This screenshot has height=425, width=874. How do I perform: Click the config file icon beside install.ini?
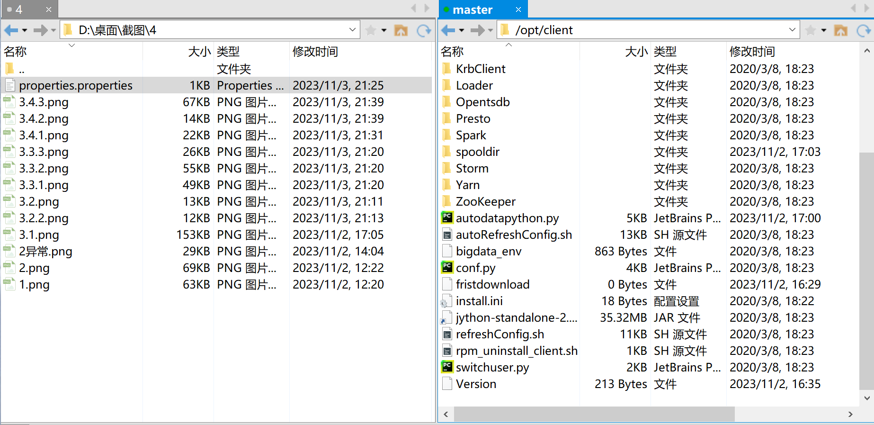(446, 301)
